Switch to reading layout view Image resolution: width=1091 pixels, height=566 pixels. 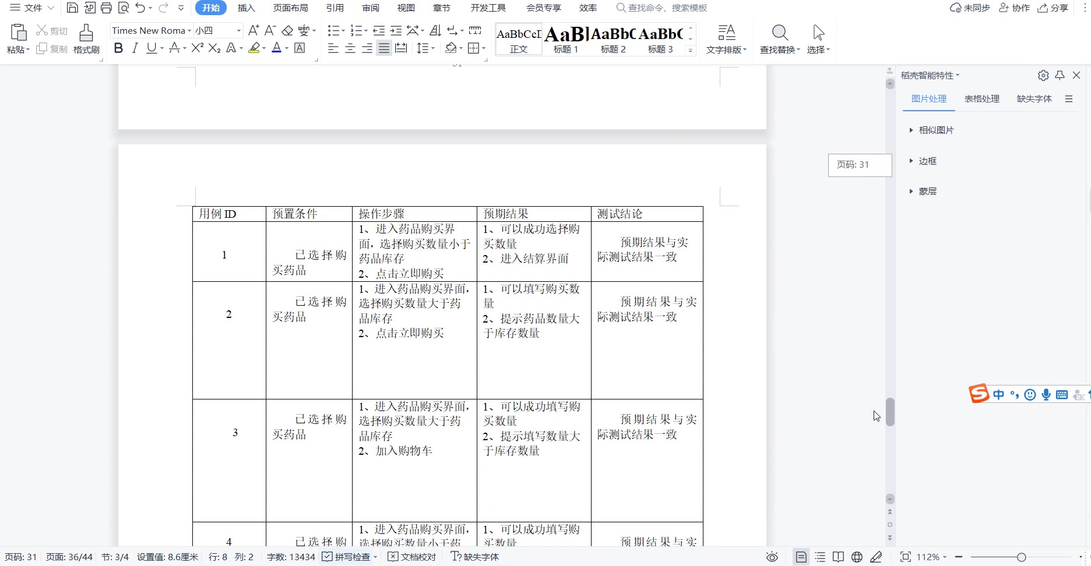[x=838, y=557]
